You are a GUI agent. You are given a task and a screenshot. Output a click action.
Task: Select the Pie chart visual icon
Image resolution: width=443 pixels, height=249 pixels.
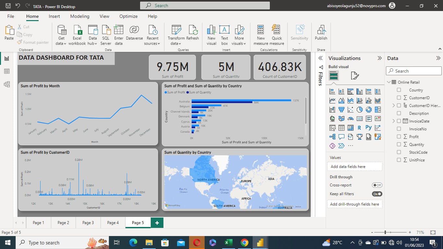point(359,110)
